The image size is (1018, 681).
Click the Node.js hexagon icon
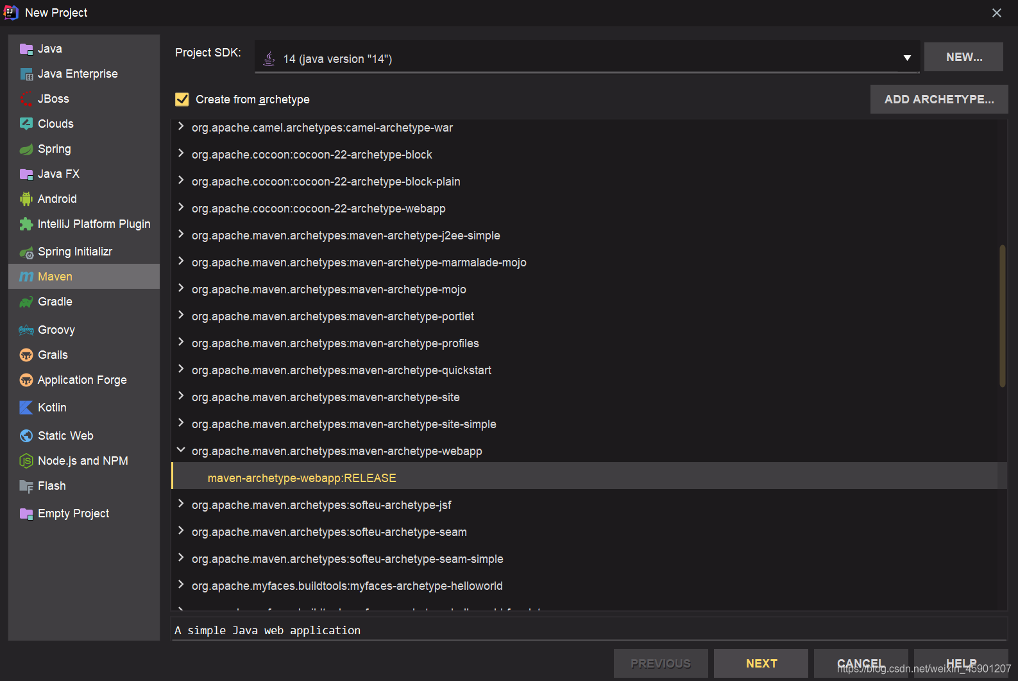coord(26,461)
